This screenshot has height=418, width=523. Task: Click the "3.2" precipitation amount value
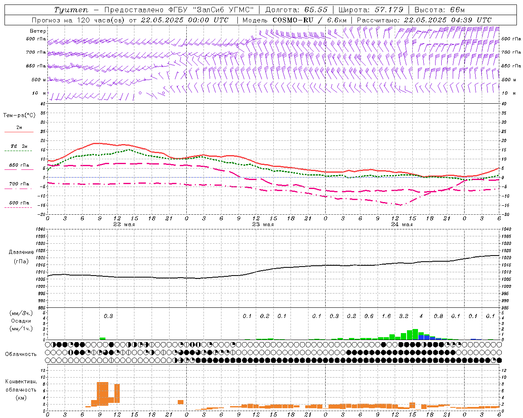click(x=403, y=316)
